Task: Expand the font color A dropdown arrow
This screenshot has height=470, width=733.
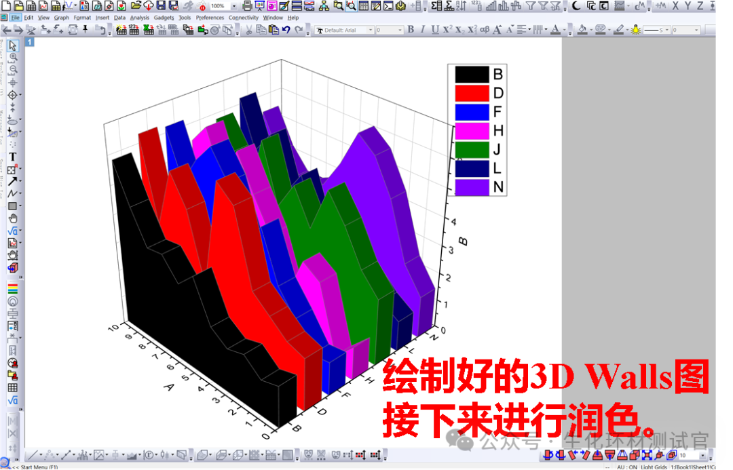Action: [563, 30]
